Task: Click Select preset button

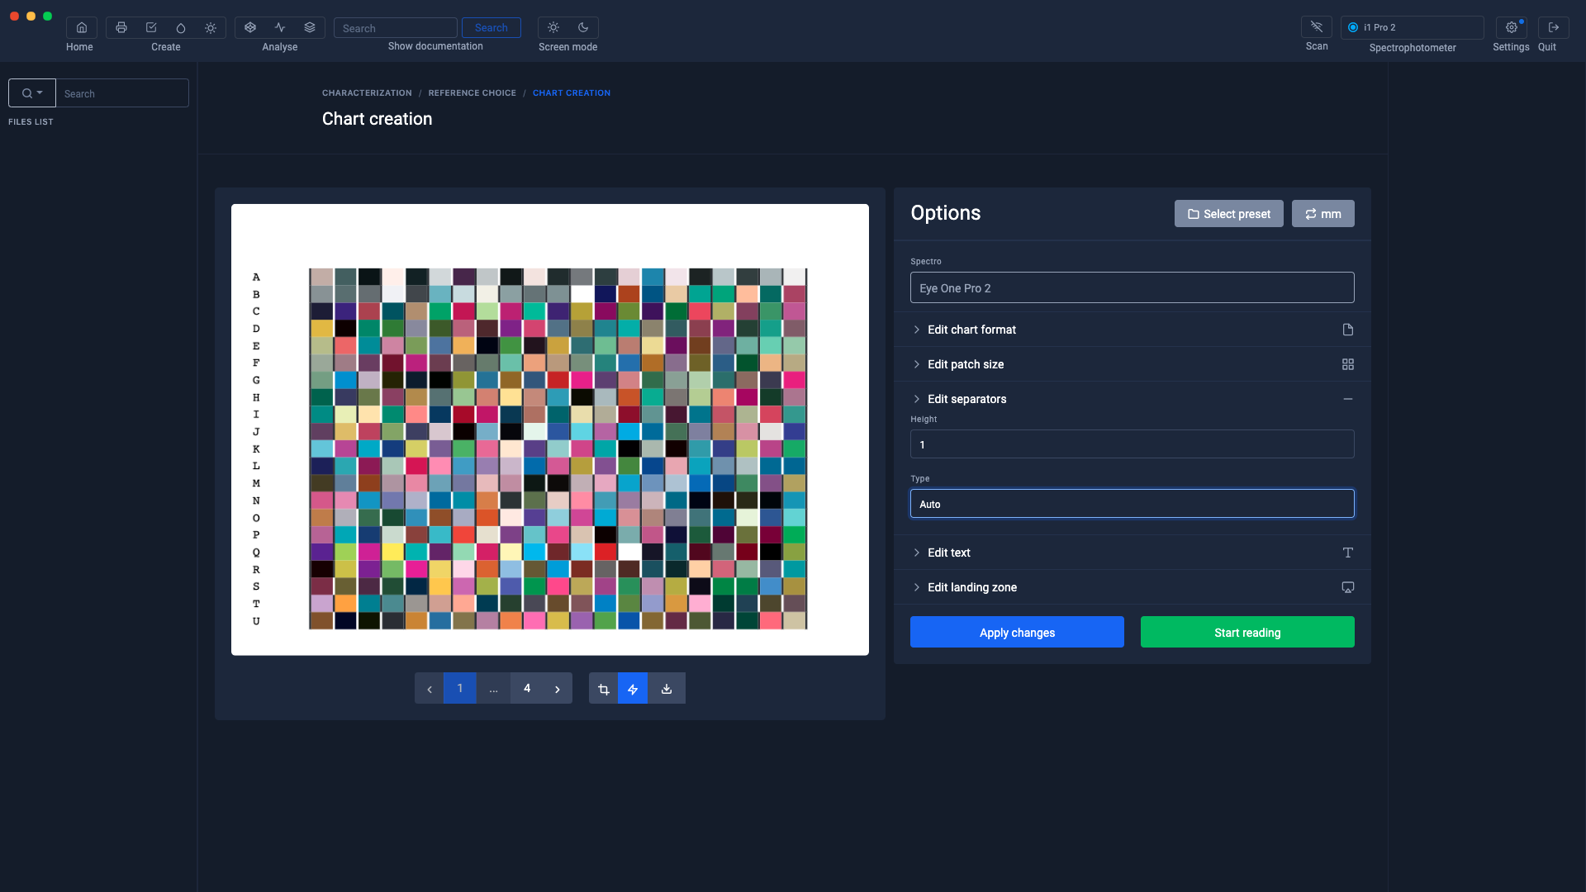Action: tap(1229, 214)
